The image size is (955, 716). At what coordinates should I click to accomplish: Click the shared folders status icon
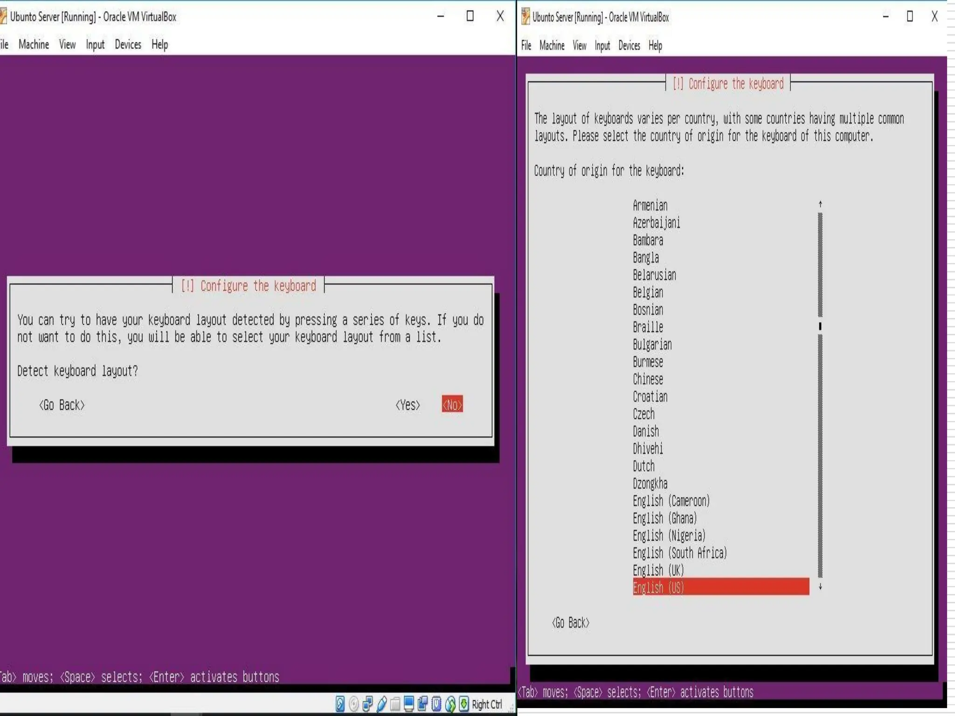click(x=395, y=704)
